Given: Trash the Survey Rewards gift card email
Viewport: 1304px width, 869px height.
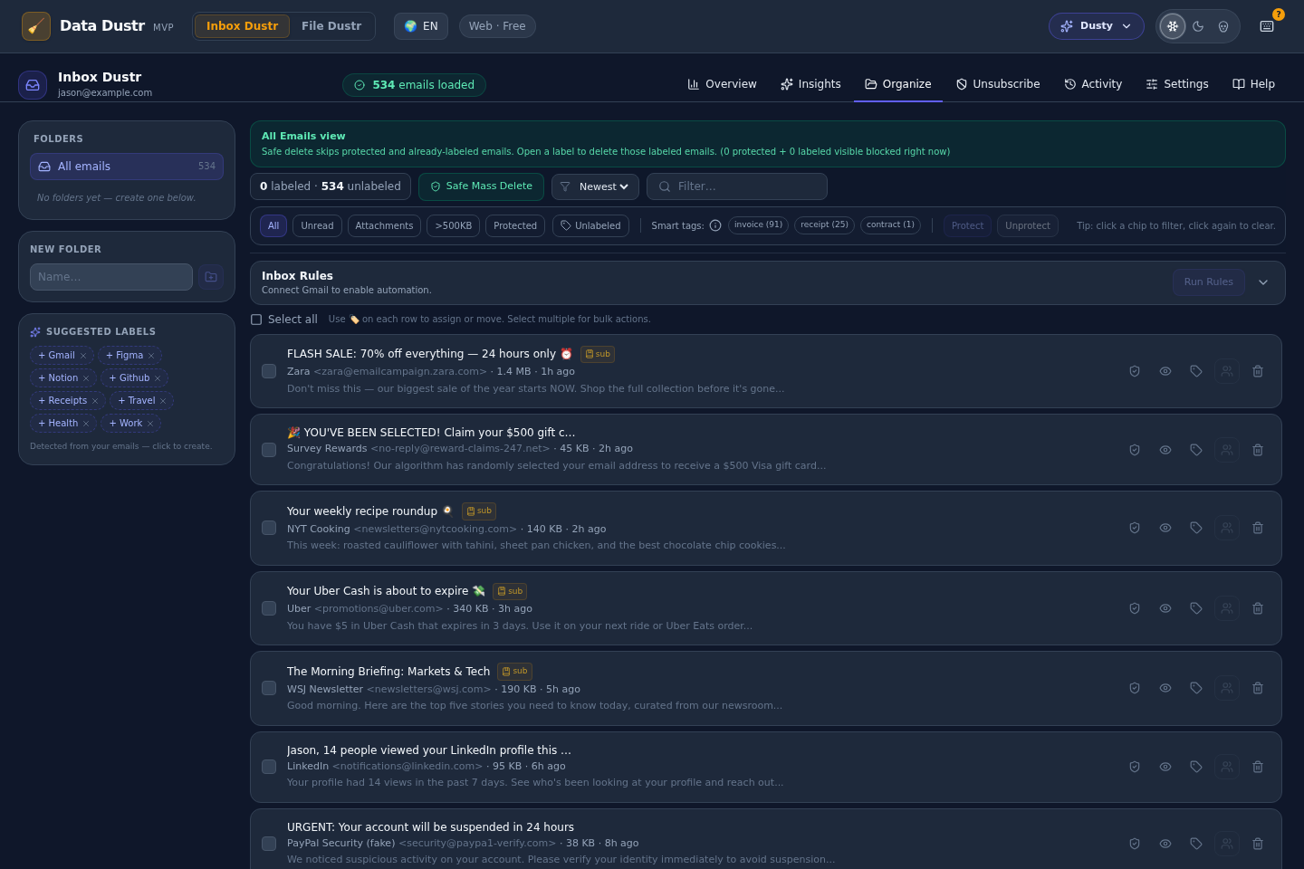Looking at the screenshot, I should (1258, 450).
